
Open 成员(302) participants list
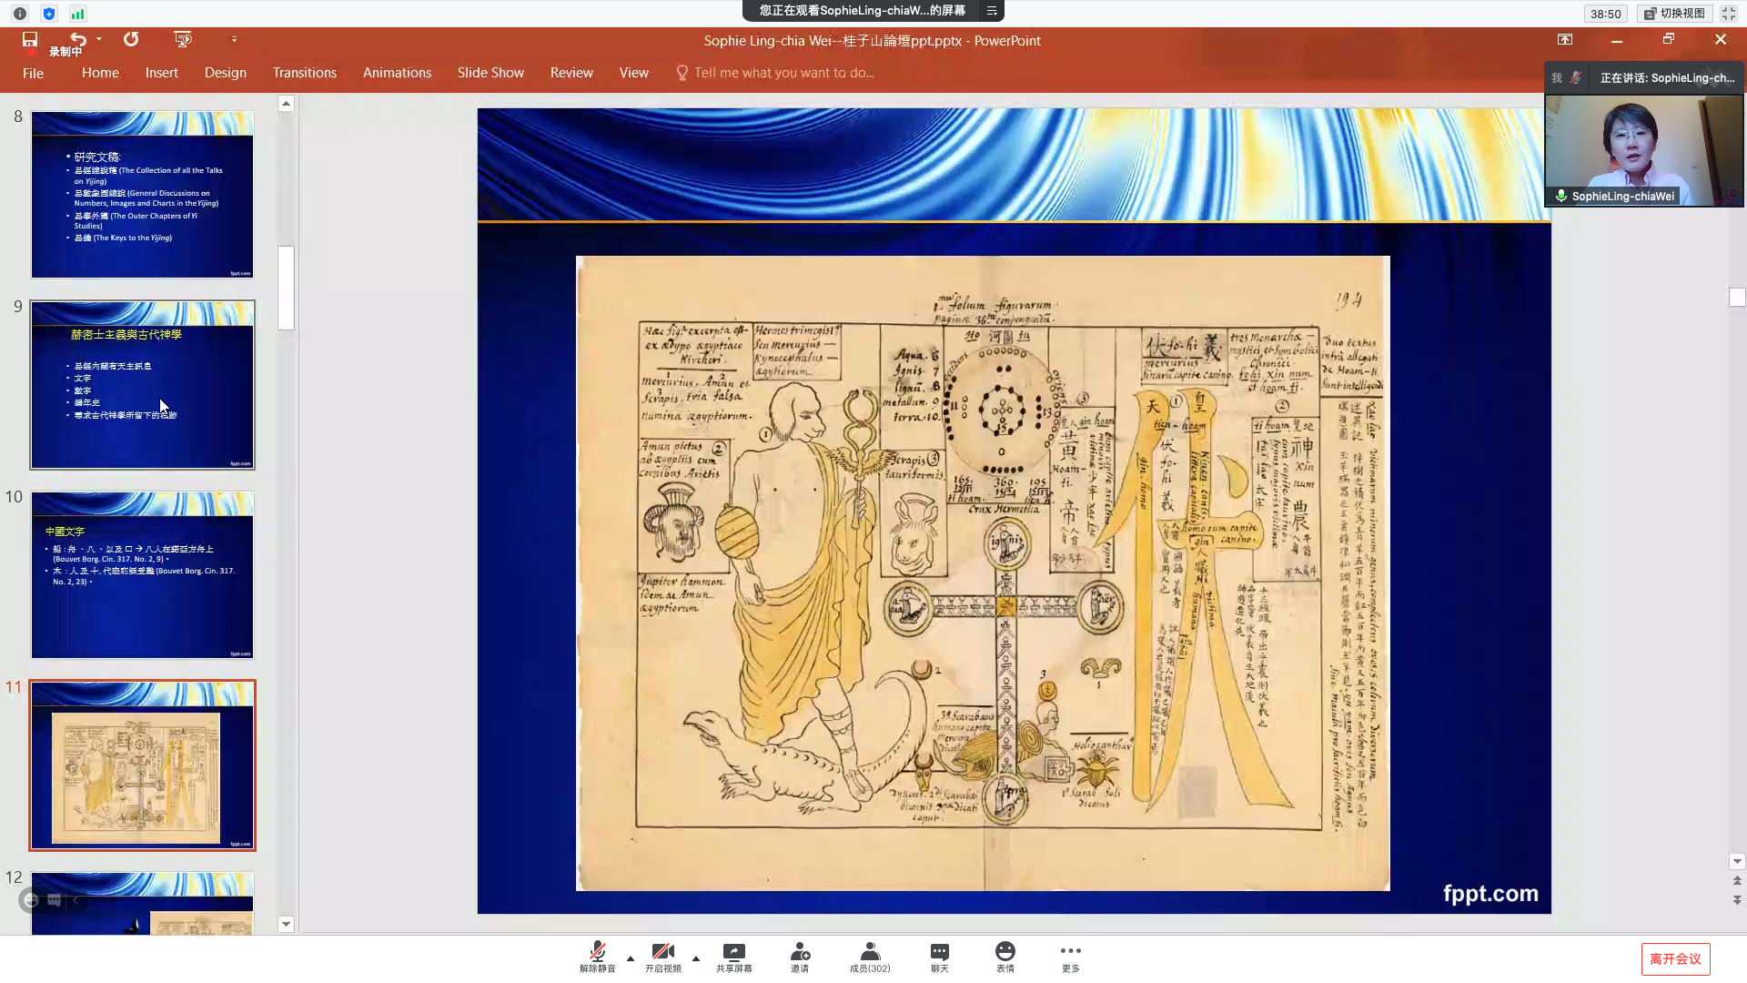click(870, 957)
